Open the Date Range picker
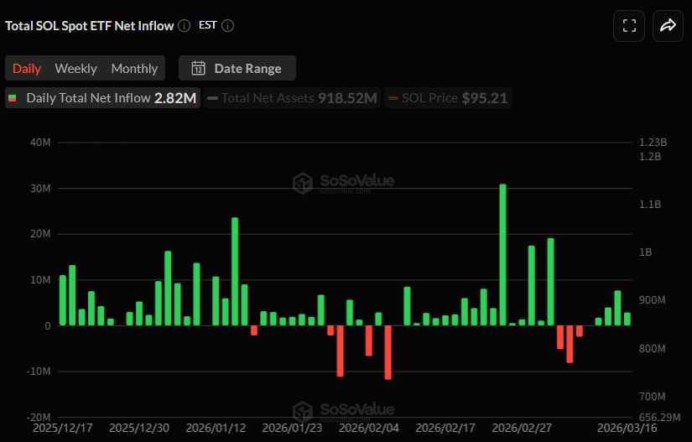Image resolution: width=692 pixels, height=442 pixels. click(237, 69)
